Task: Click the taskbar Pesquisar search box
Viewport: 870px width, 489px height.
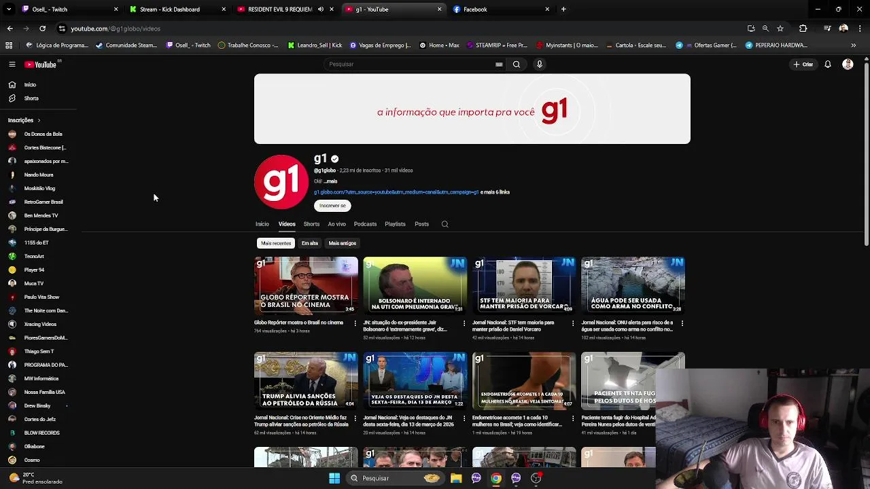Action: 394,478
